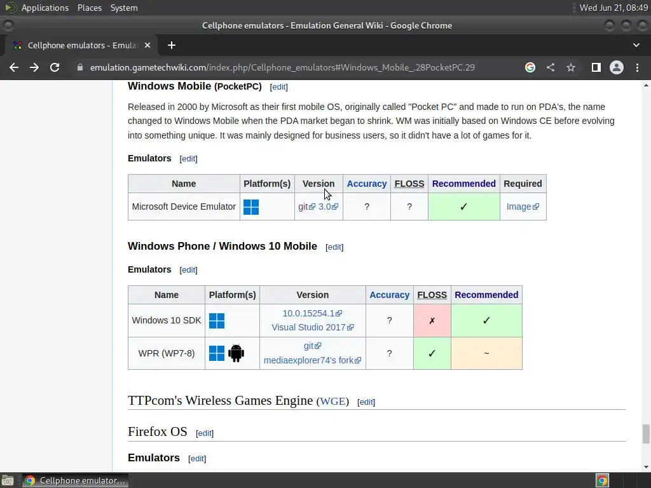Open 10.0.15254.1 version link

pyautogui.click(x=312, y=313)
